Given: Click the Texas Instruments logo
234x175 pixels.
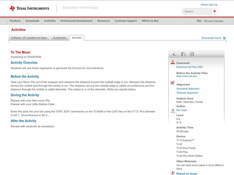Looking at the screenshot, I should pyautogui.click(x=29, y=8).
